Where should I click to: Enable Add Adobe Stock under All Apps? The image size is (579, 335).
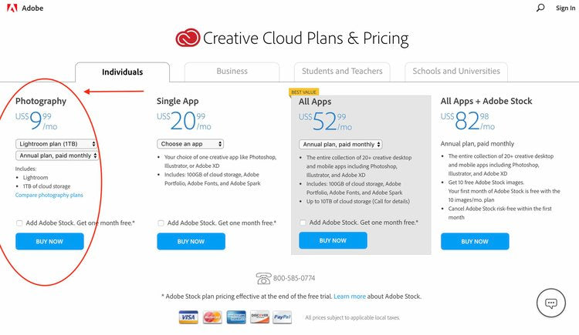[303, 223]
